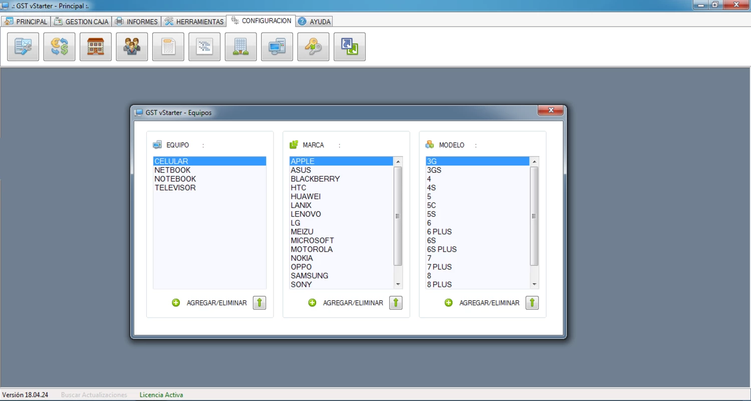Click MODELO list scroll-down arrow

(535, 284)
